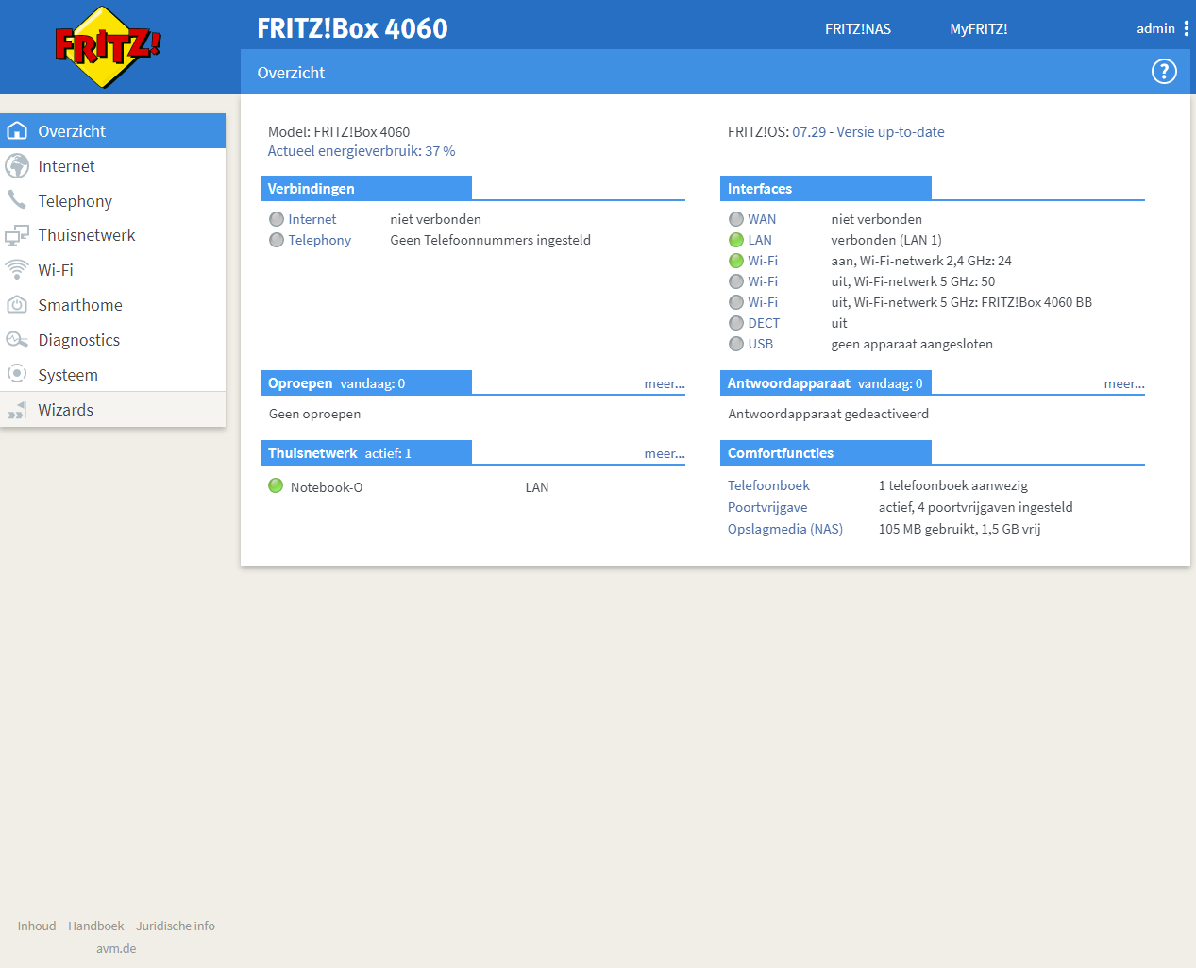
Task: Click the Handboek footer link
Action: (x=96, y=926)
